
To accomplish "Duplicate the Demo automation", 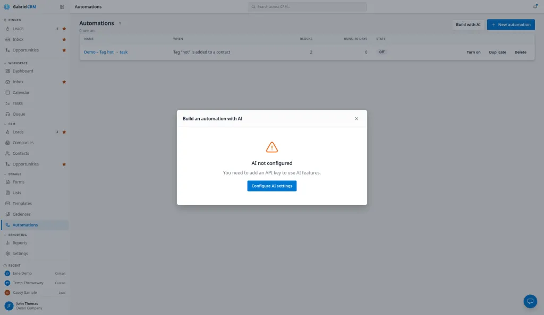I will [497, 52].
